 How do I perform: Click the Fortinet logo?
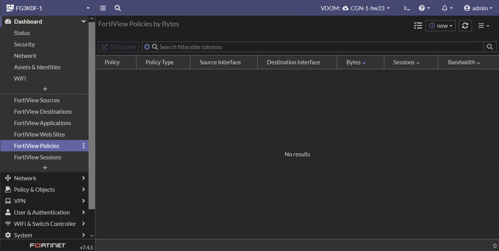(x=48, y=245)
